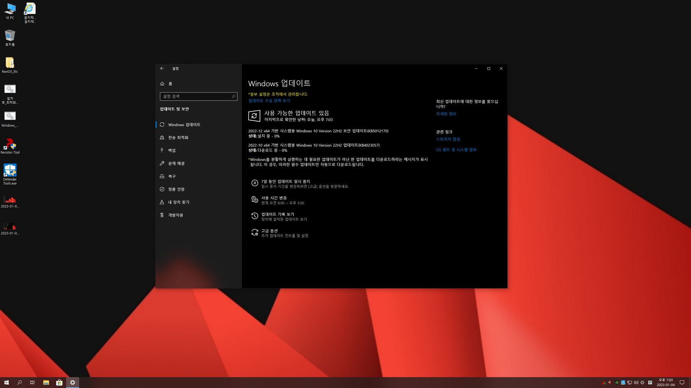Viewport: 691px width, 388px height.
Task: Select the 설치 후_최적화 desktop file
Action: [10, 94]
